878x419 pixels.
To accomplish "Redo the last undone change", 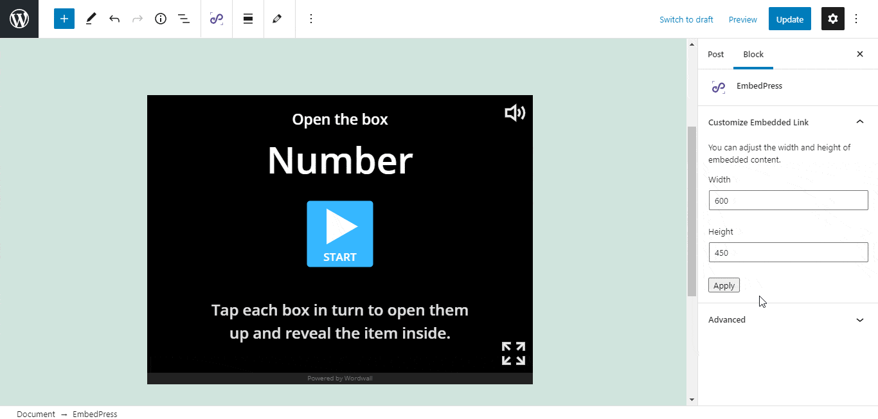I will coord(138,19).
